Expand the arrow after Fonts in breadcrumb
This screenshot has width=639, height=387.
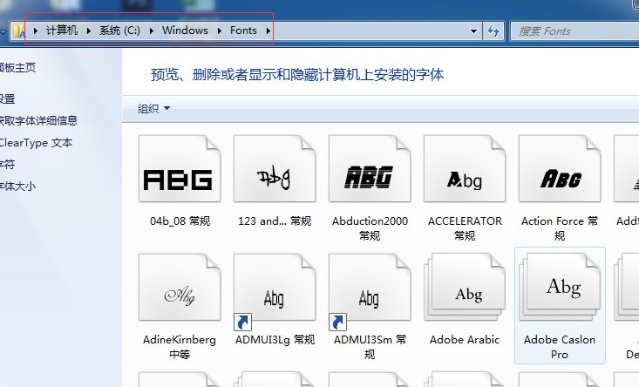click(x=268, y=31)
